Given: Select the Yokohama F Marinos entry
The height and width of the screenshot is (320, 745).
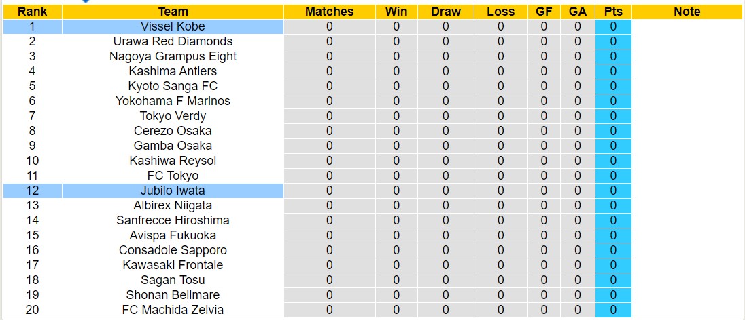Looking at the screenshot, I should pos(173,101).
